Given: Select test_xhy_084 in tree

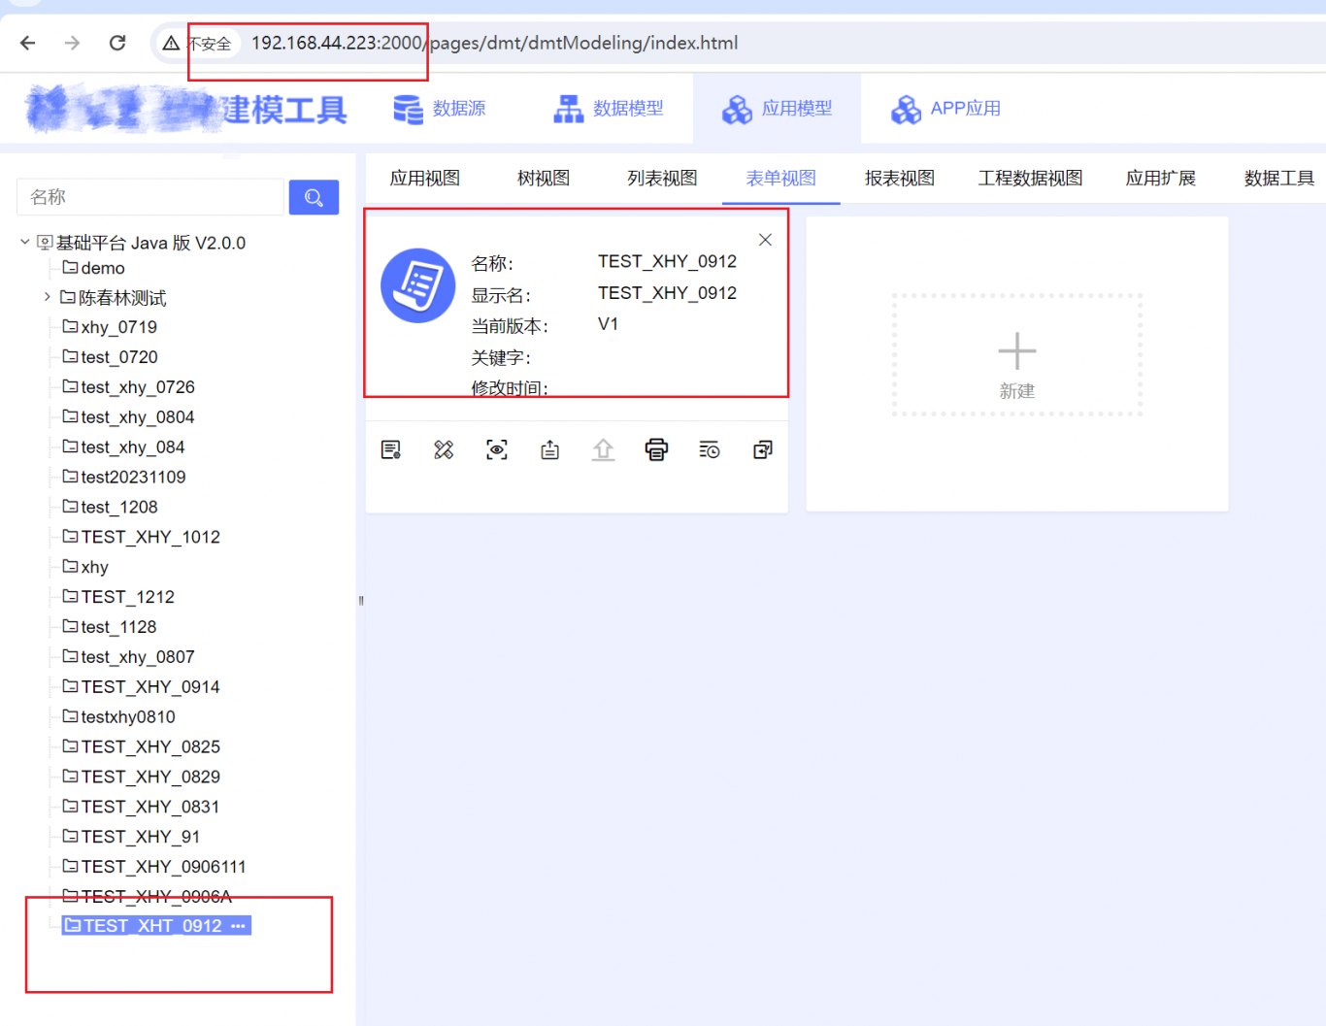Looking at the screenshot, I should (x=124, y=447).
